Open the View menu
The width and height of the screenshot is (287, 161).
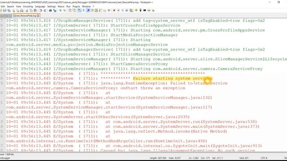click(18, 6)
